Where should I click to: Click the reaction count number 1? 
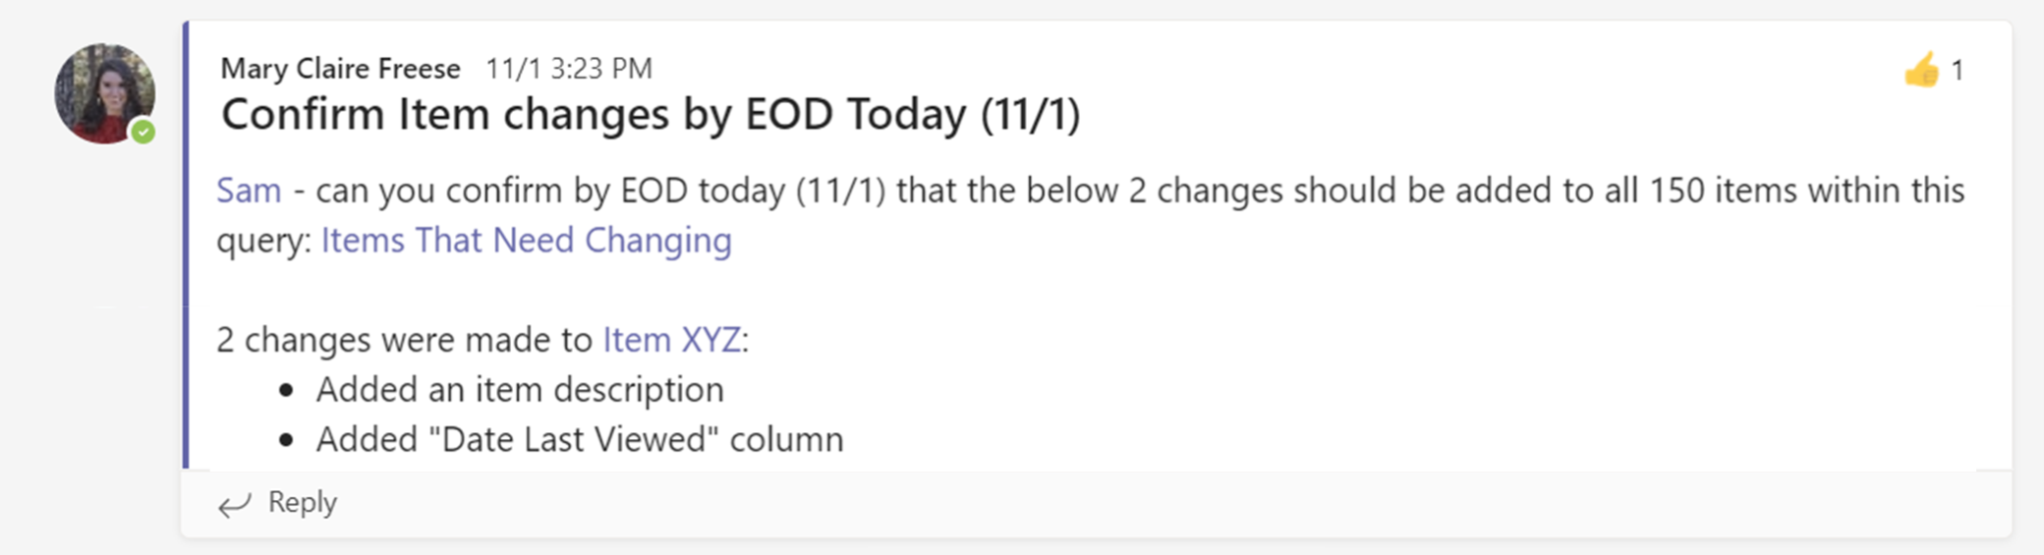click(x=1957, y=71)
